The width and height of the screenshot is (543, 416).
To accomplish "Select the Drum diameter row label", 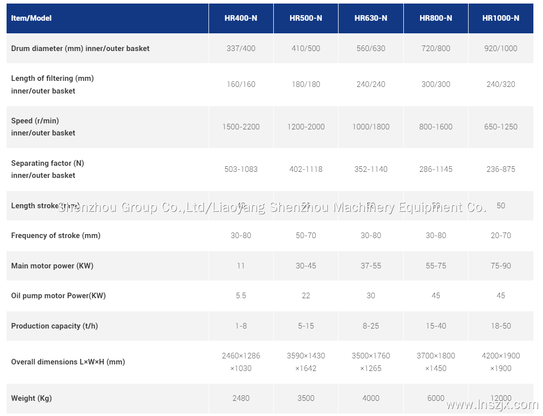I will point(80,48).
